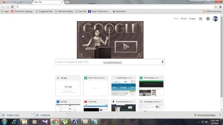Screen dimensions: 223x125
Task: Open The World's Leading bookmark
Action: pos(22,11)
